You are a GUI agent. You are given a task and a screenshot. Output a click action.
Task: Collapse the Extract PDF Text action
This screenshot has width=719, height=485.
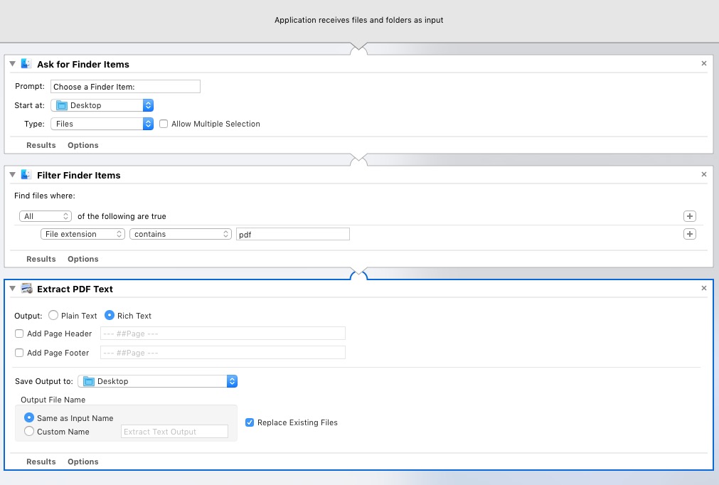pyautogui.click(x=13, y=289)
